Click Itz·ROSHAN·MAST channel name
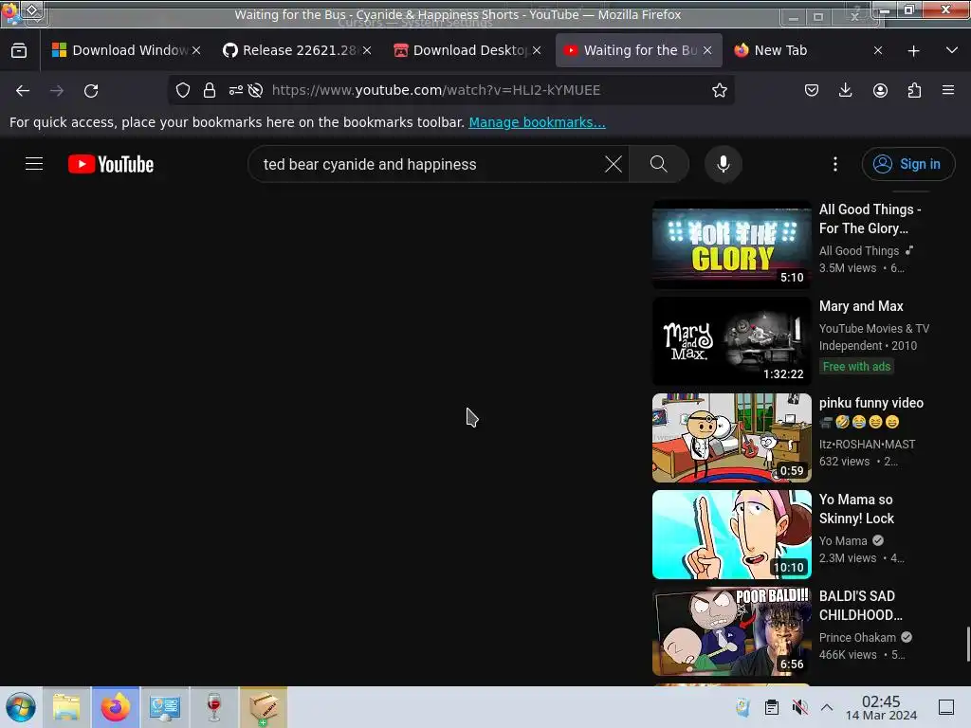The image size is (971, 728). click(867, 445)
